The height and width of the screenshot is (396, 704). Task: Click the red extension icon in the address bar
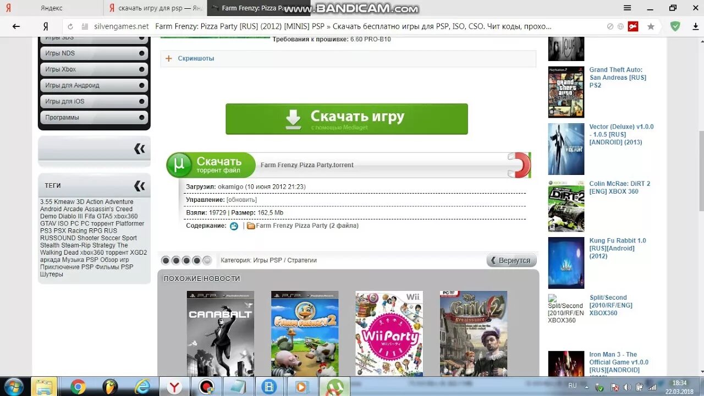point(633,26)
